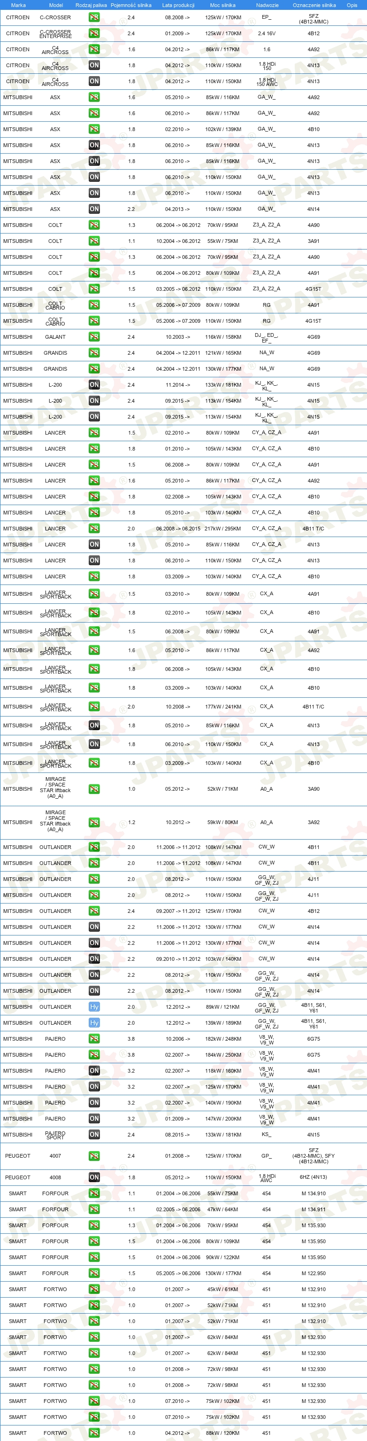Click the 11.2014 production date cell

[178, 385]
